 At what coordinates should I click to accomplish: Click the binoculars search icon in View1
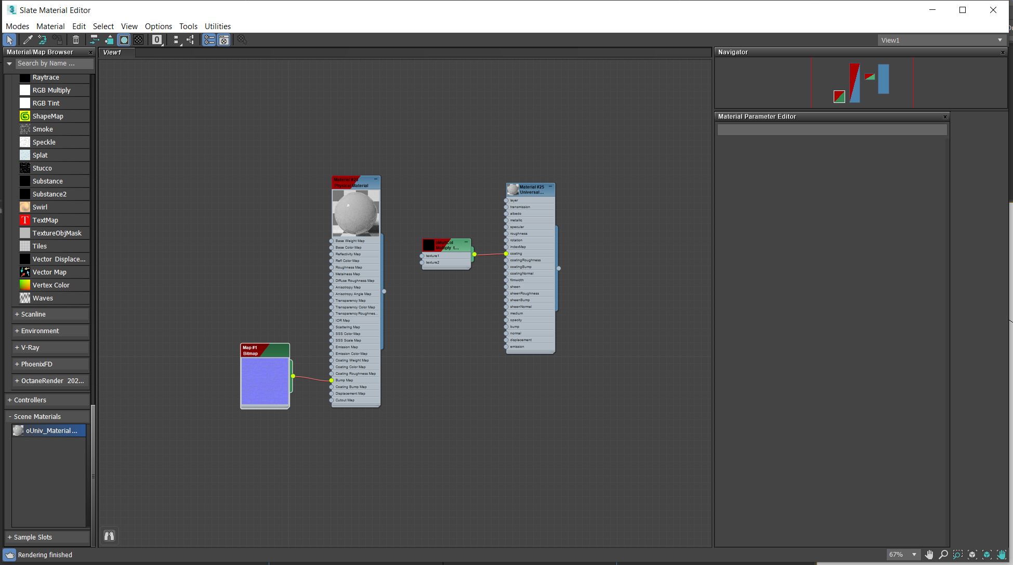click(109, 536)
